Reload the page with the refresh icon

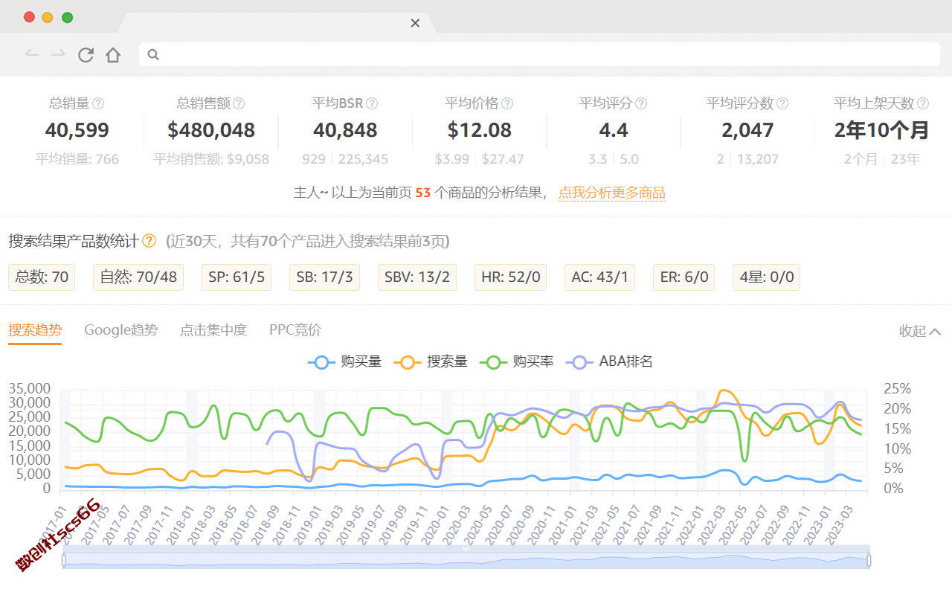(x=86, y=54)
